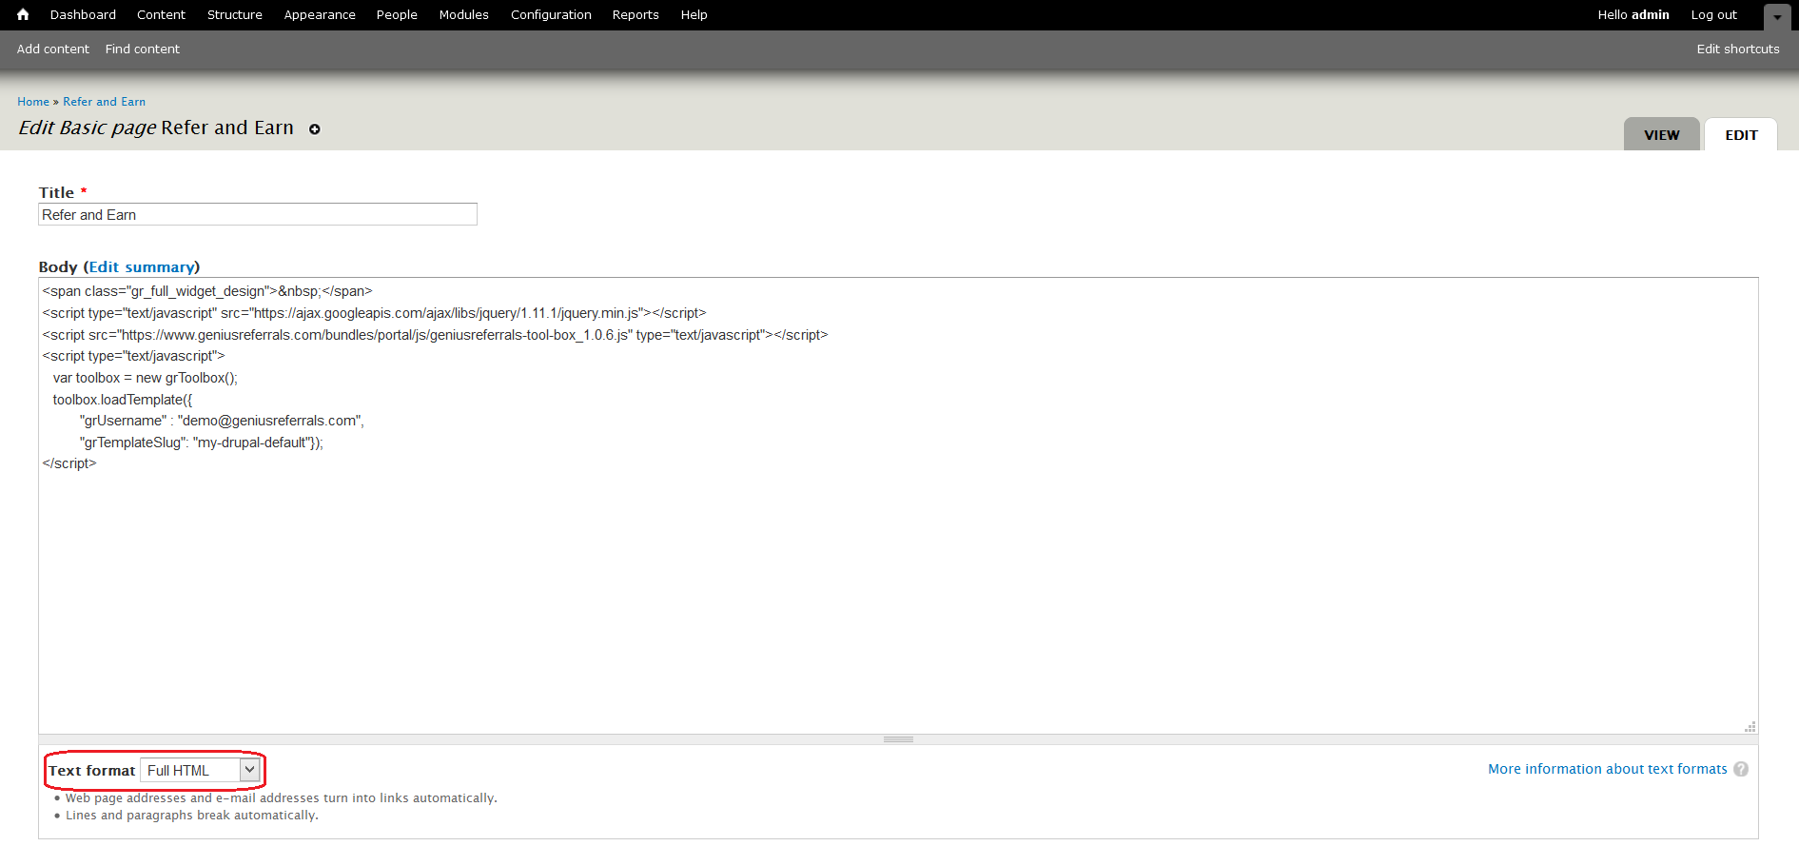Click the Title input field

click(257, 215)
